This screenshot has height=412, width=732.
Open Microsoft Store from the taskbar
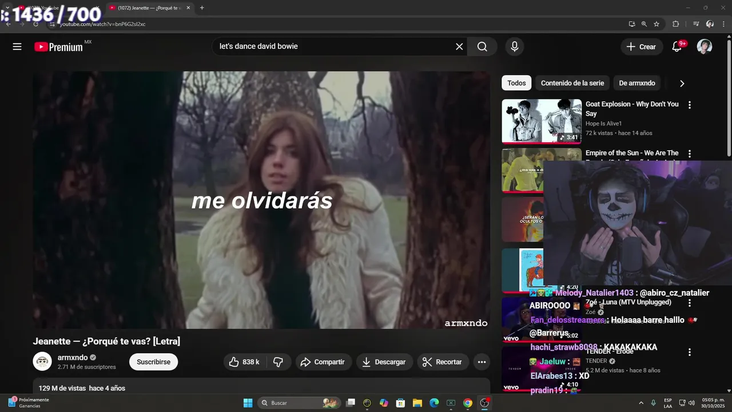401,403
